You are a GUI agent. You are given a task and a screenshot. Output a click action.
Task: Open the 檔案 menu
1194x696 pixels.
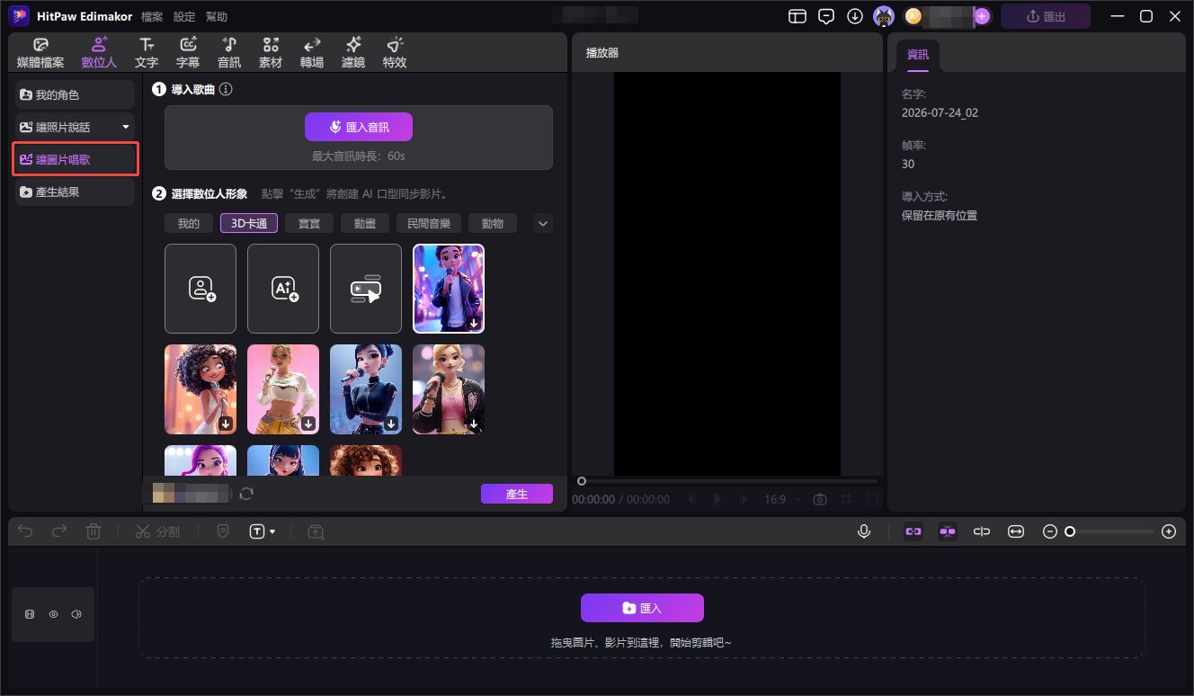(x=152, y=16)
